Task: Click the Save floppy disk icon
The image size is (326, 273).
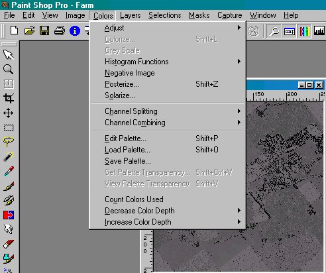Action: pos(44,30)
